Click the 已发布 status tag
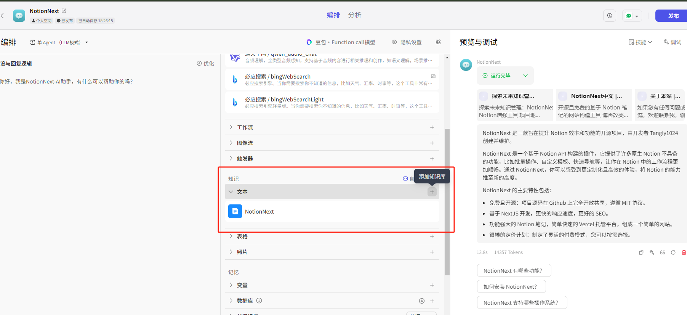The height and width of the screenshot is (315, 687). tap(65, 21)
